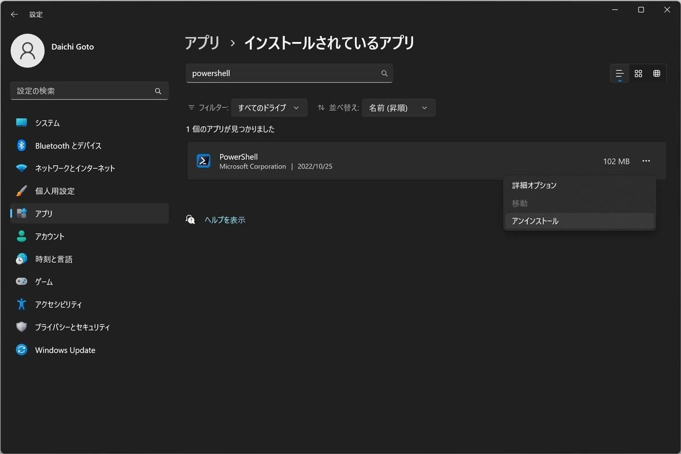Open the Daichi Goto profile avatar
Image resolution: width=681 pixels, height=454 pixels.
[x=27, y=51]
